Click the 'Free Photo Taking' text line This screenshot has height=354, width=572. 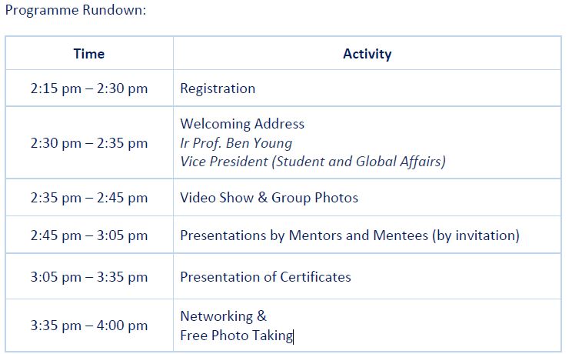236,336
